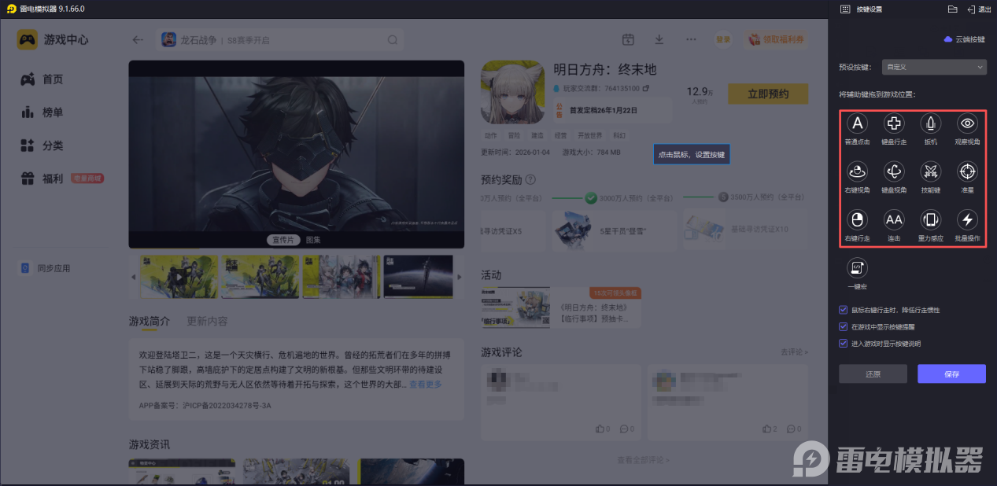Image resolution: width=997 pixels, height=486 pixels.
Task: Select the 键盘行走 D-pad key icon
Action: 894,123
